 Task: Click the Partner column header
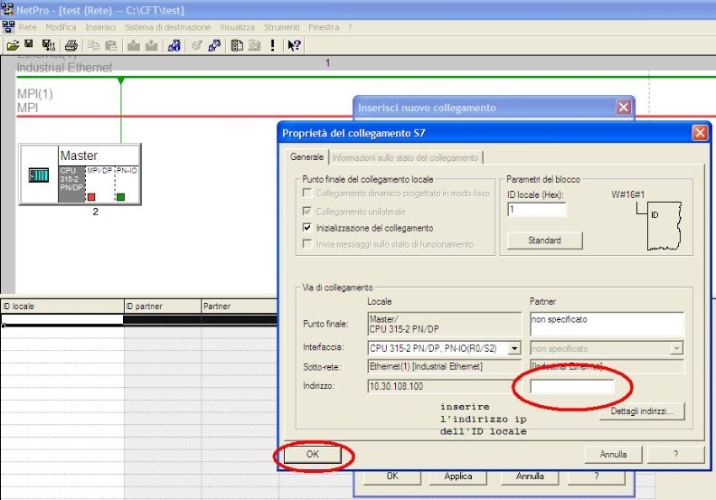(x=240, y=306)
